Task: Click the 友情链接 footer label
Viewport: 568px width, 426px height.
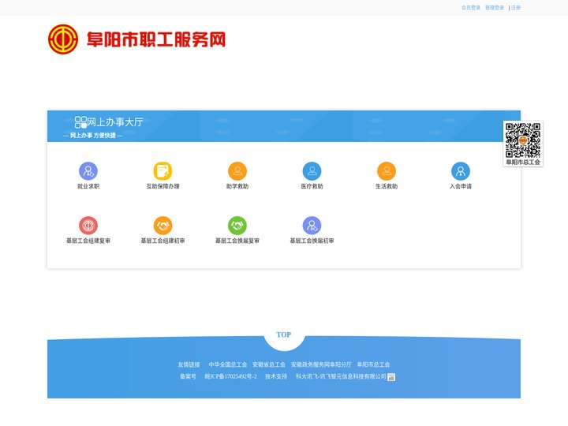Action: (x=189, y=364)
